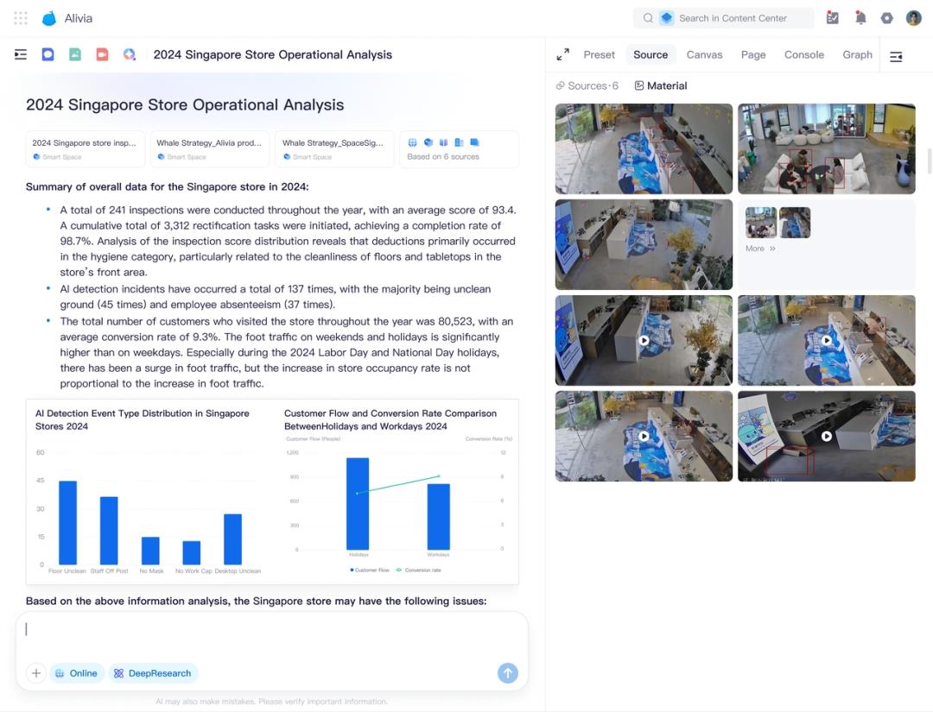Click the plus attachment button
Screen dimensions: 933x712
pos(35,673)
